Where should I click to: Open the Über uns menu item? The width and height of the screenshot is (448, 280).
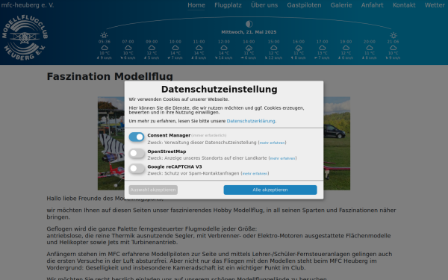264,5
